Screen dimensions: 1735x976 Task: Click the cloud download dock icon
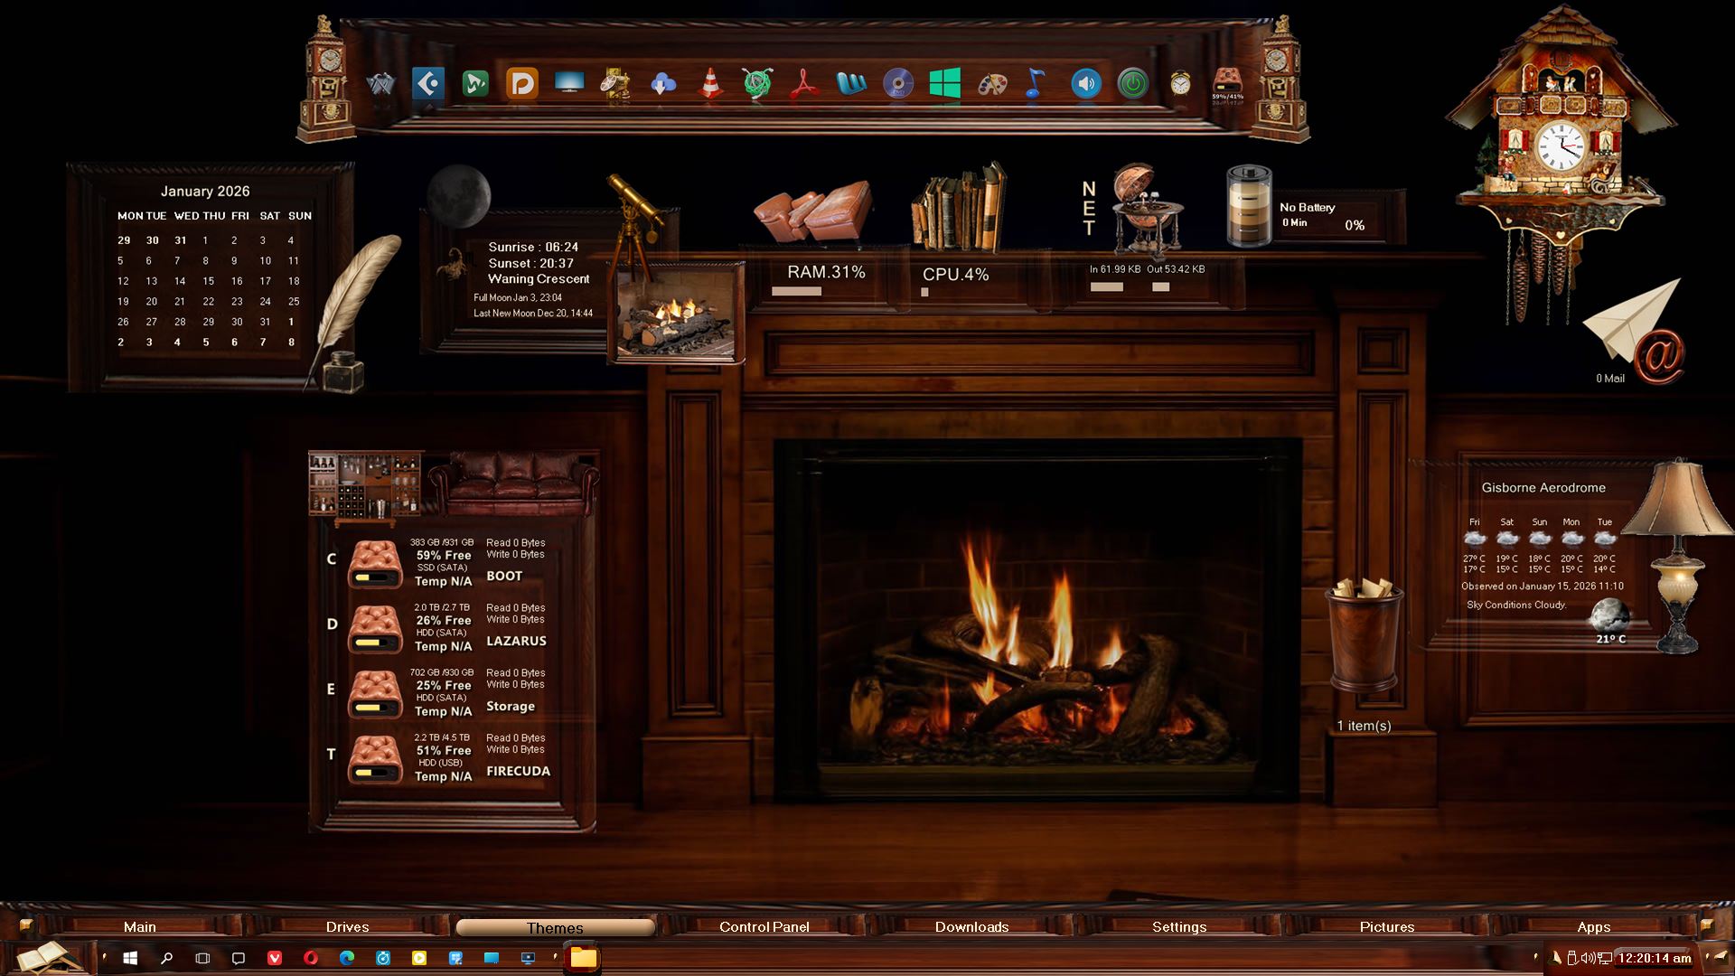tap(662, 84)
